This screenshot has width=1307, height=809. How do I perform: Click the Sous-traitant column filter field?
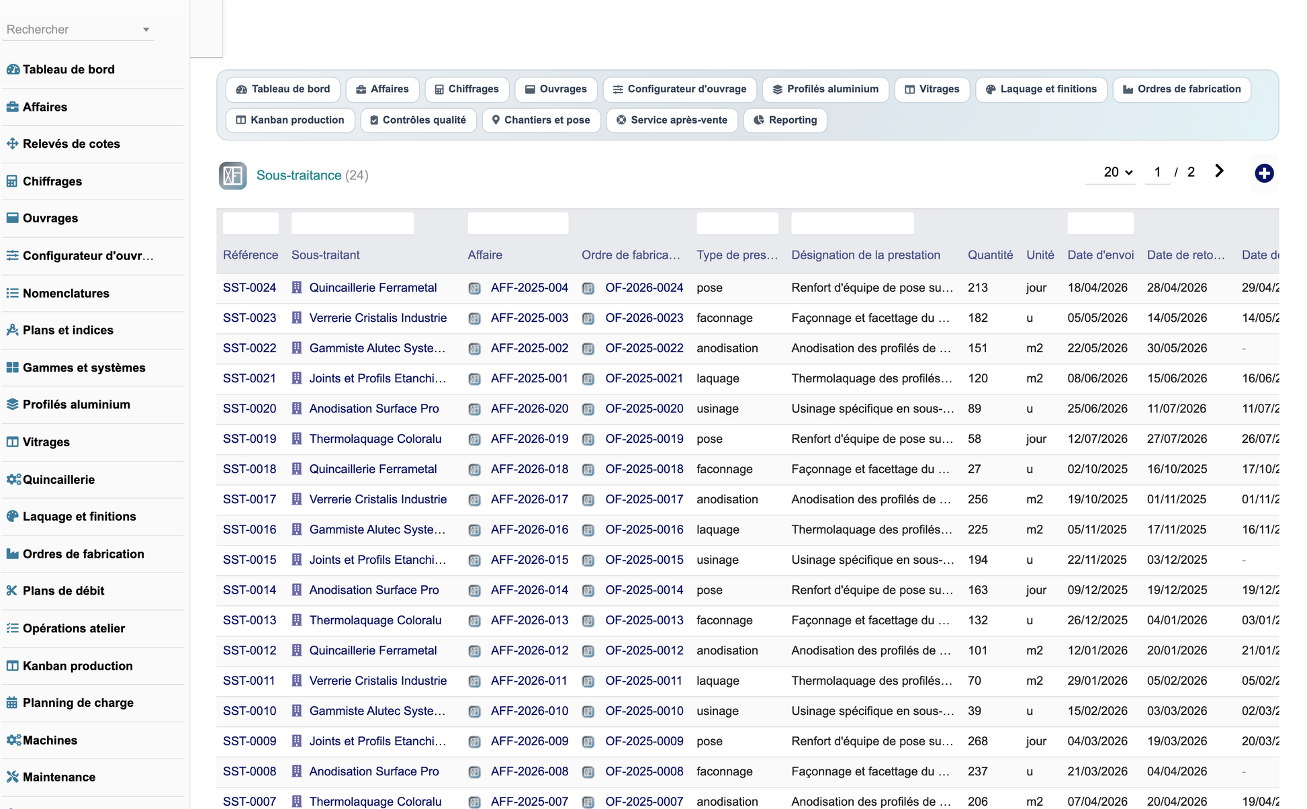[353, 223]
